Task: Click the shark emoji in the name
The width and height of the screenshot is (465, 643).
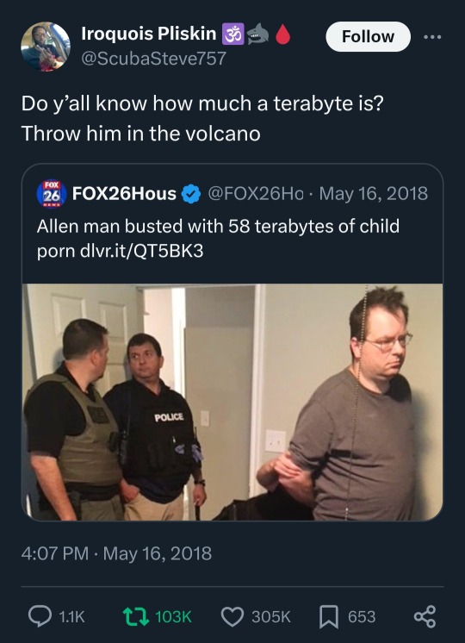Action: tap(257, 34)
